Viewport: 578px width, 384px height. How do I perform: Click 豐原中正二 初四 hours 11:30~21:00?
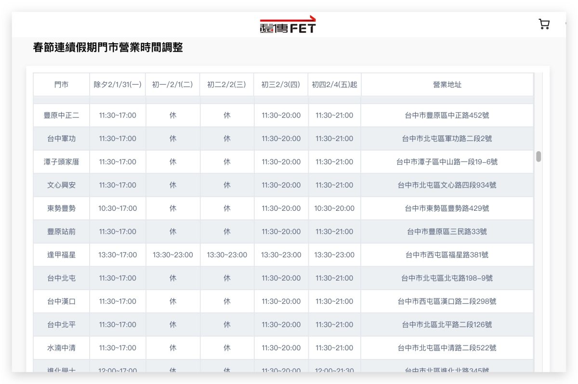point(334,115)
